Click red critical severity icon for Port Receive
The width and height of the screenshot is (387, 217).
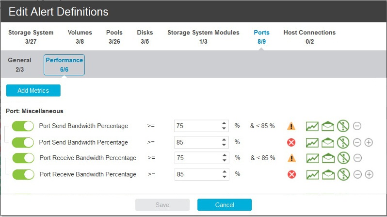point(291,174)
